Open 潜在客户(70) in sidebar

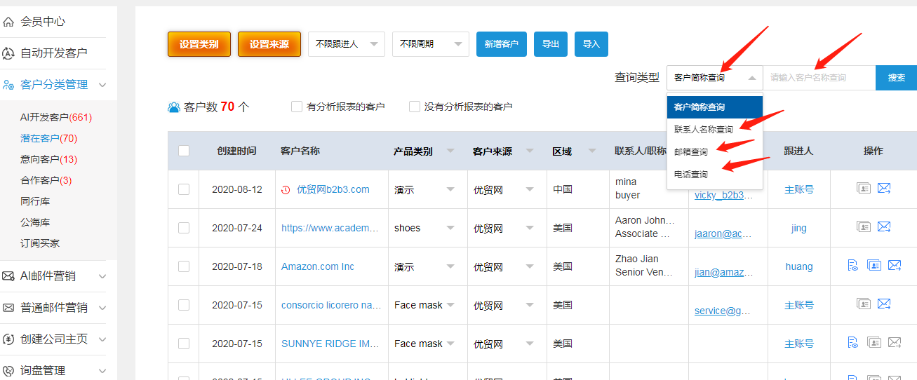[49, 138]
